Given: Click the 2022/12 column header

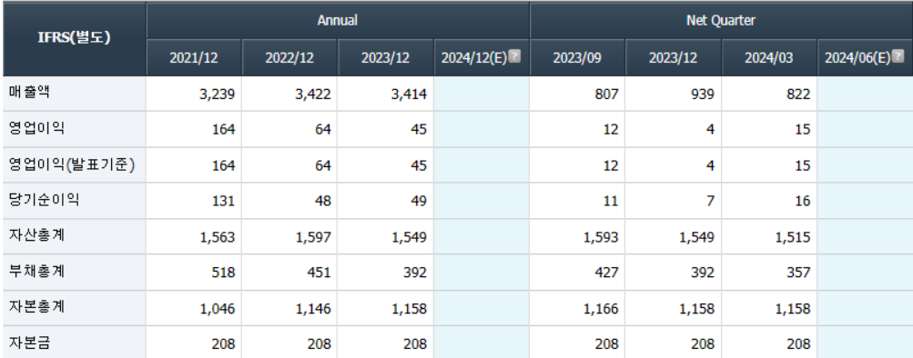Looking at the screenshot, I should coord(289,57).
